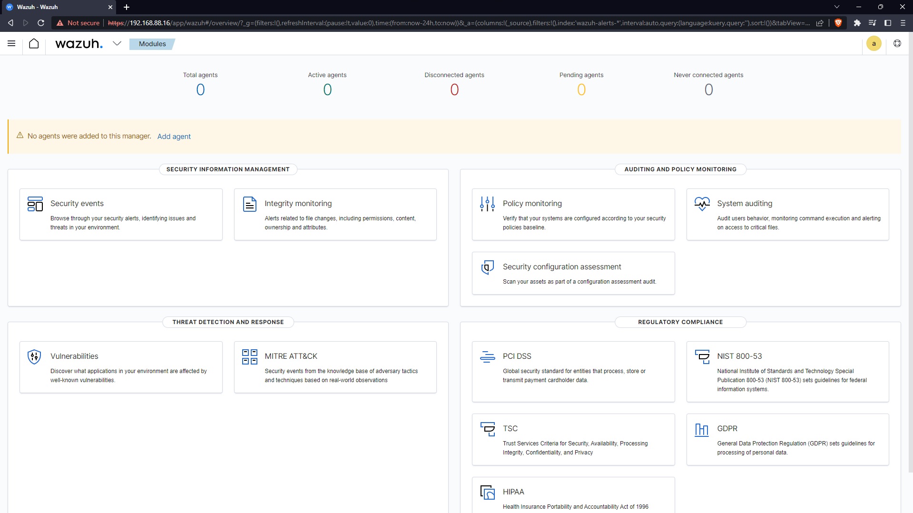Select the Modules breadcrumb tab
Screen dimensions: 913x513
(x=152, y=44)
